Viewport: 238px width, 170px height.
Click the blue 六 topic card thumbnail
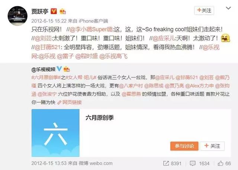click(x=55, y=133)
